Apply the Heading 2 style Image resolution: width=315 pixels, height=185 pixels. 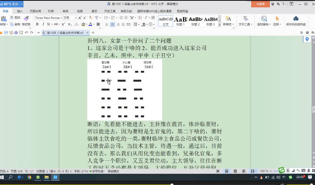coord(195,21)
